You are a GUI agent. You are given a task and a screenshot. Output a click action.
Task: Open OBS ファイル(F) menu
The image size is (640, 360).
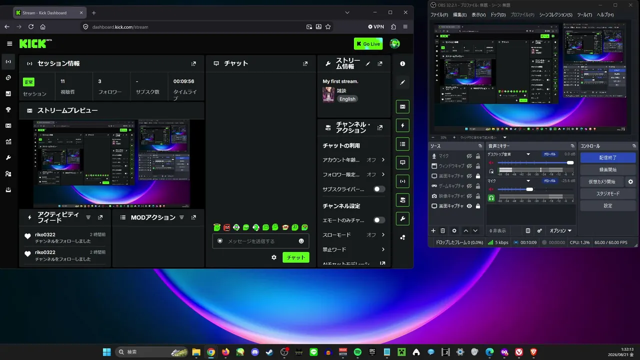pos(439,15)
